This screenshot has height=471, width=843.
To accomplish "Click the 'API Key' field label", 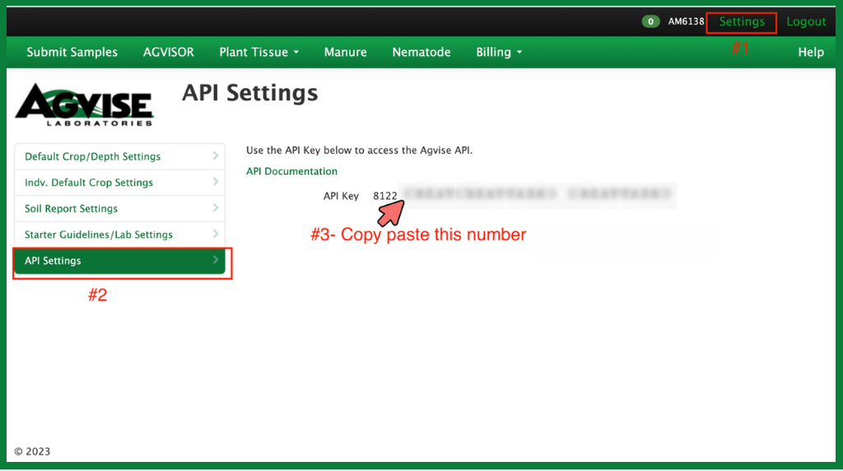I will pyautogui.click(x=341, y=196).
